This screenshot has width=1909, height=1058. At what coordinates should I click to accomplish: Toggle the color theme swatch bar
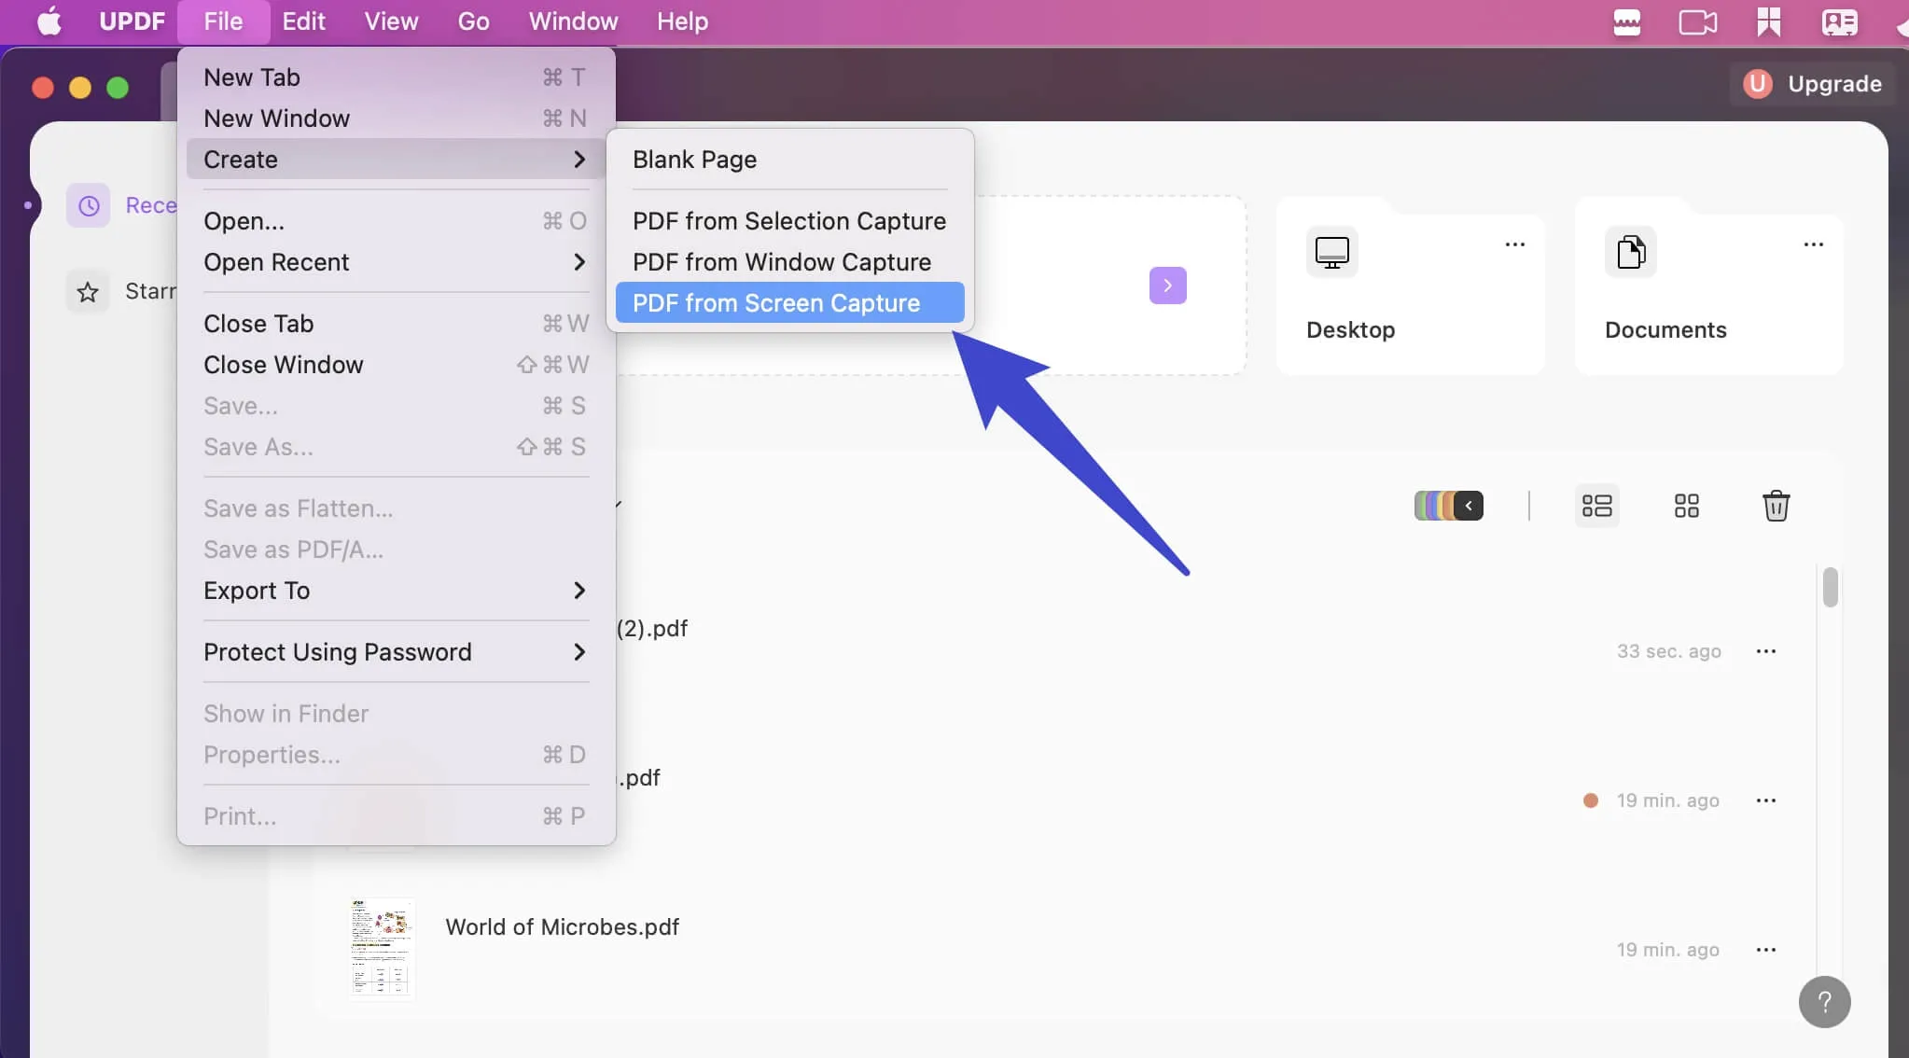(x=1470, y=506)
